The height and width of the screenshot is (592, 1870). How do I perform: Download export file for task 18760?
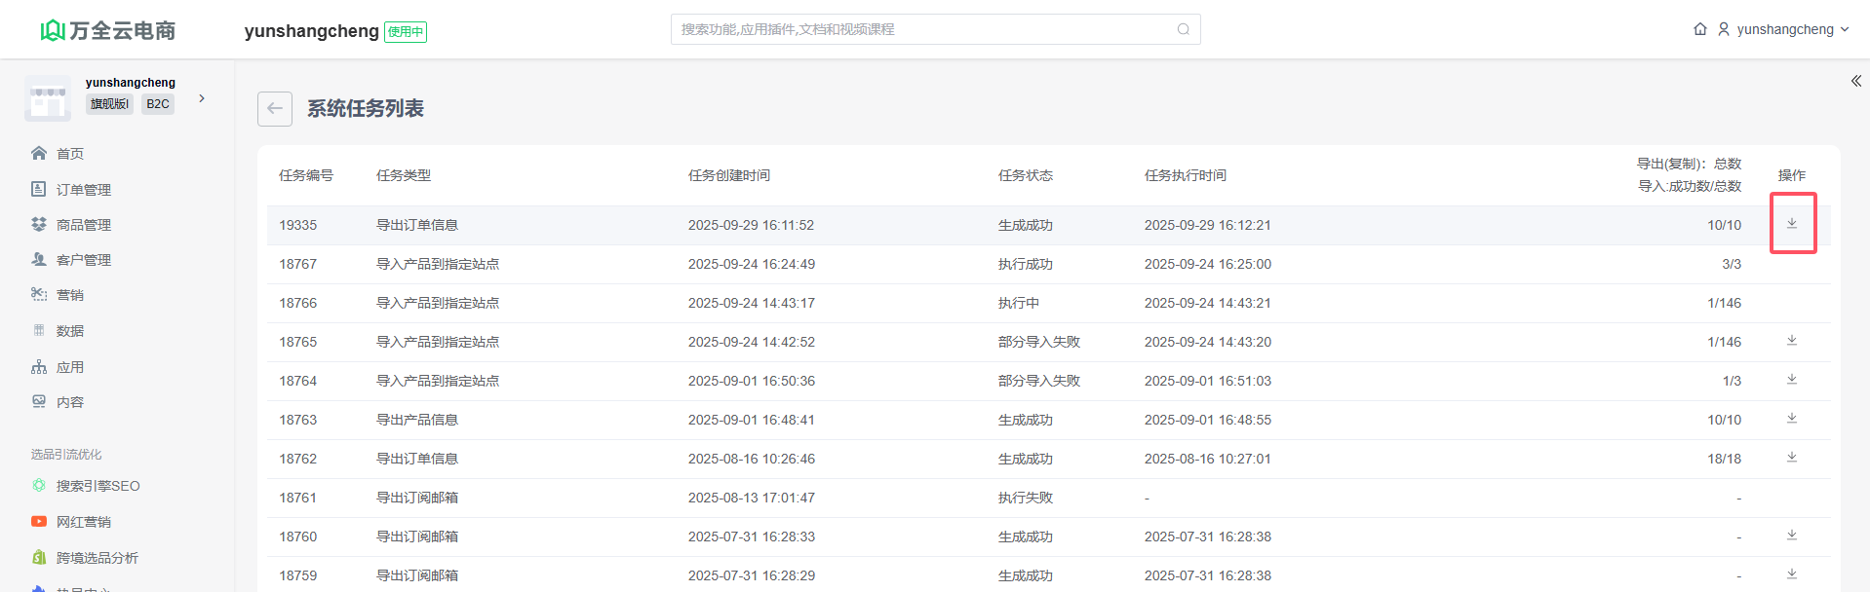point(1791,536)
